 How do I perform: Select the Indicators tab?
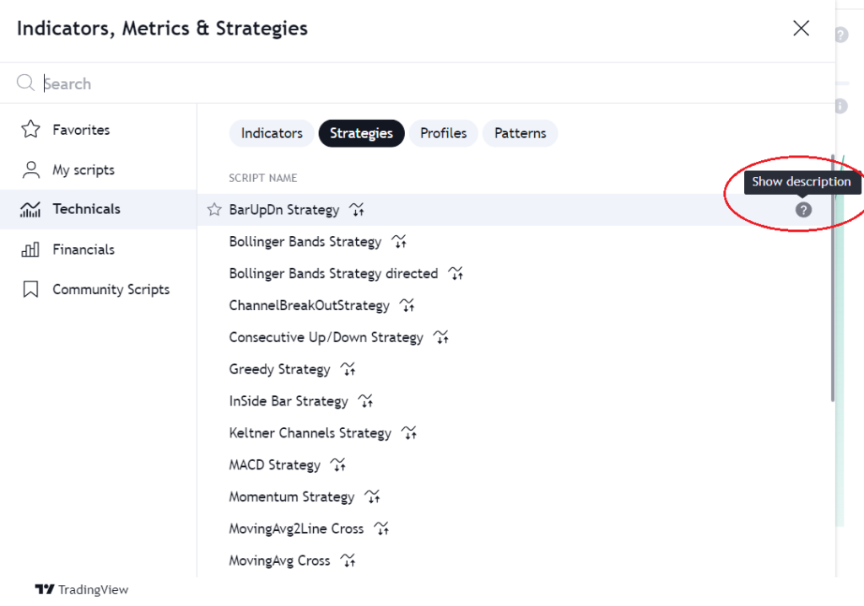[272, 133]
